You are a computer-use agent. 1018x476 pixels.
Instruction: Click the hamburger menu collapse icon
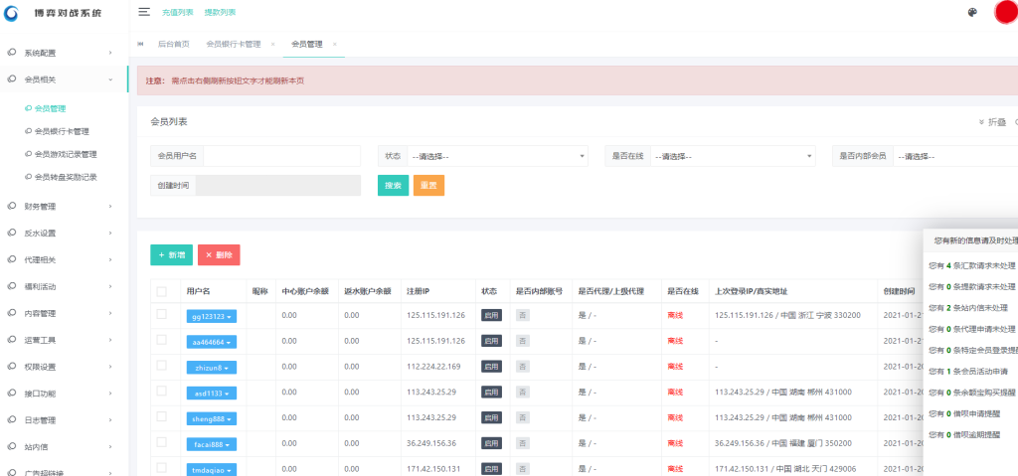point(144,12)
